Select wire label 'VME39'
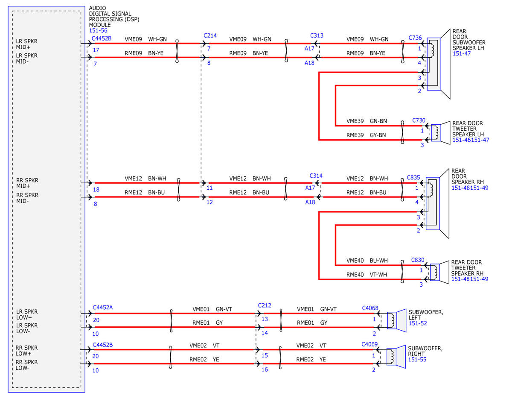The image size is (512, 396). click(355, 121)
